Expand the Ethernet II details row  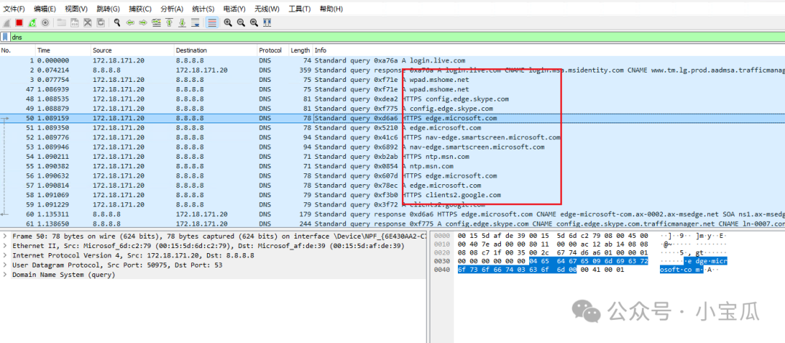[x=6, y=247]
